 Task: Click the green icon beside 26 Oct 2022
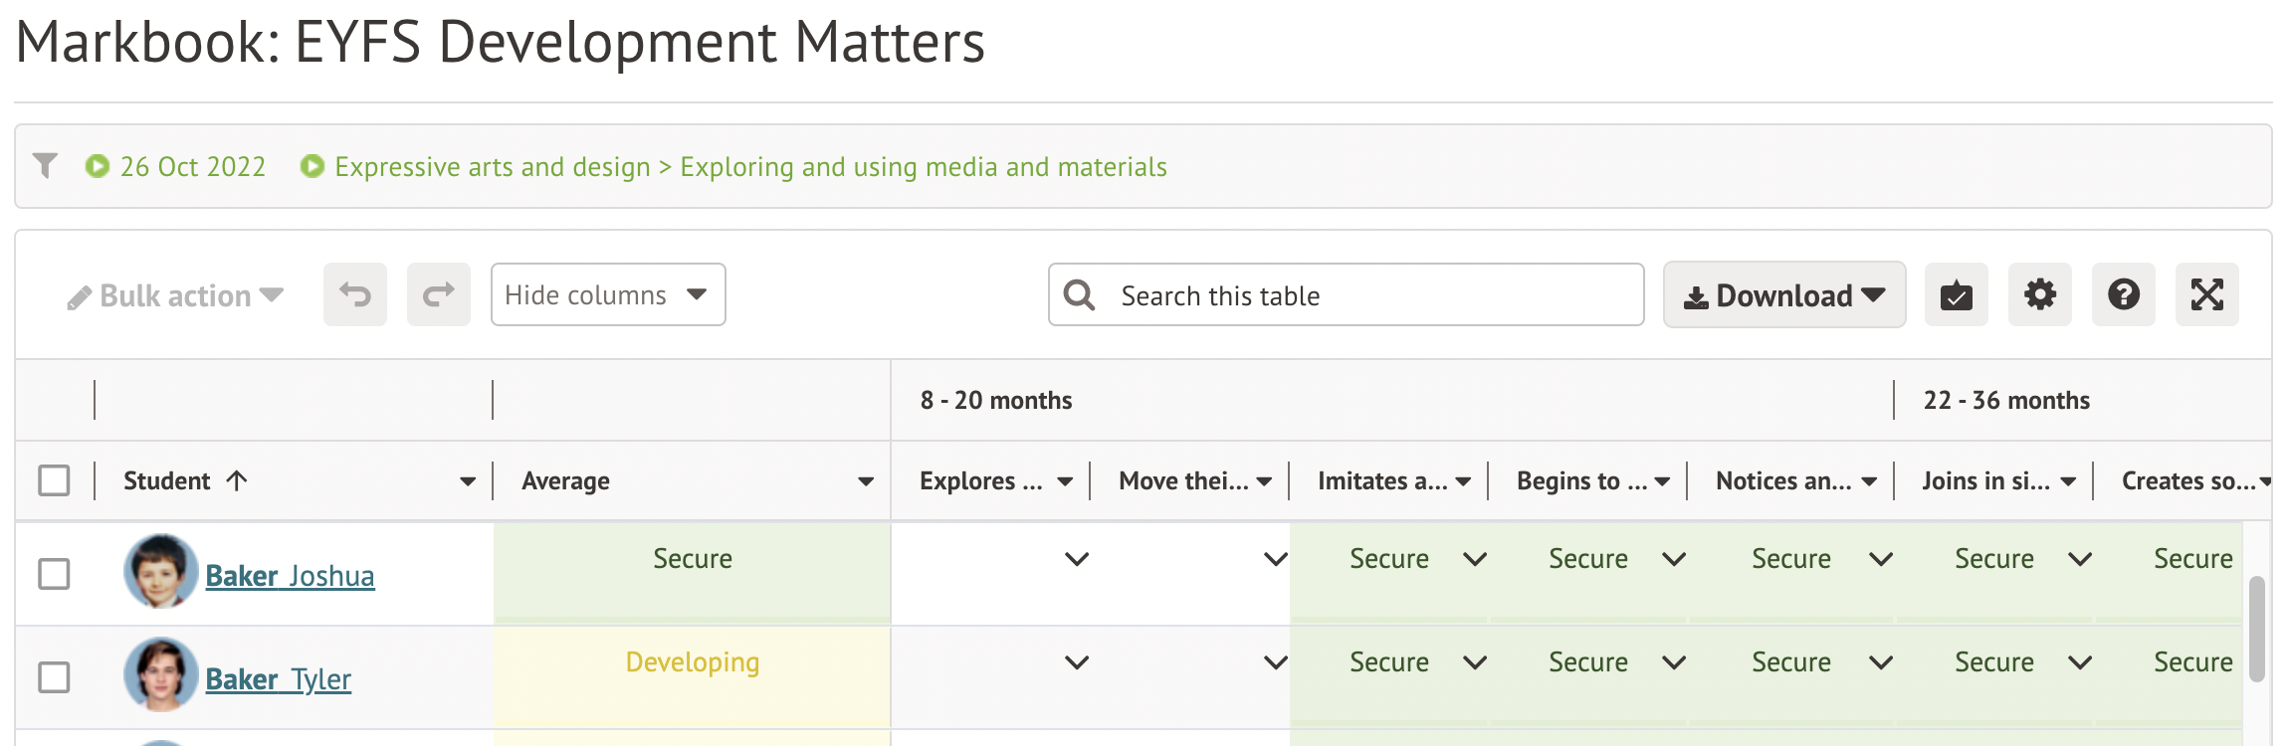97,166
